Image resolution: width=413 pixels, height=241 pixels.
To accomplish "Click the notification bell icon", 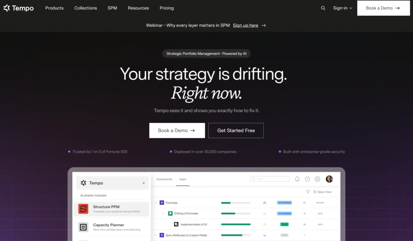I will [x=297, y=179].
